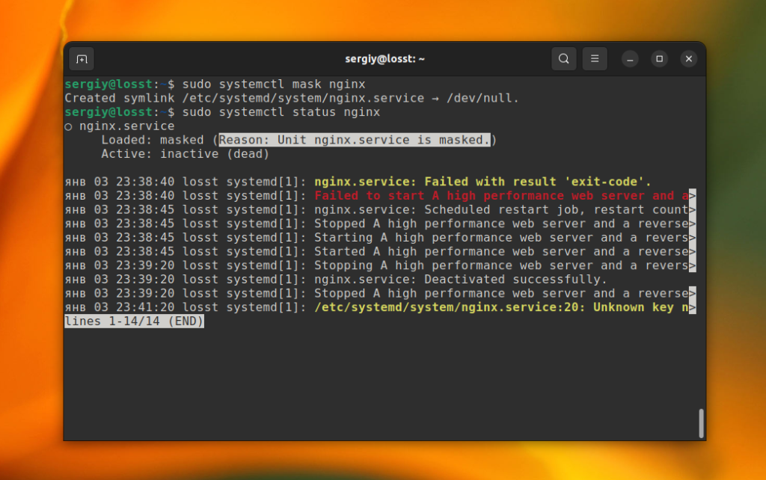This screenshot has width=766, height=480.
Task: Click the 'lines 1-14/14 (END)' pager status
Action: tap(134, 321)
